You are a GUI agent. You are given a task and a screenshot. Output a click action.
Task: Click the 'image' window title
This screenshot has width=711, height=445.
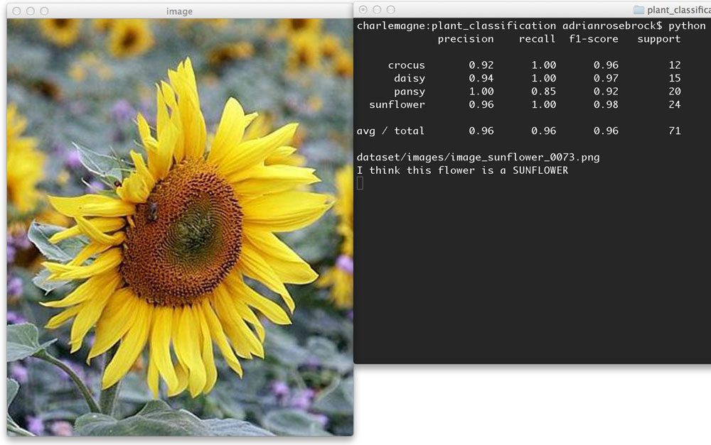[179, 11]
